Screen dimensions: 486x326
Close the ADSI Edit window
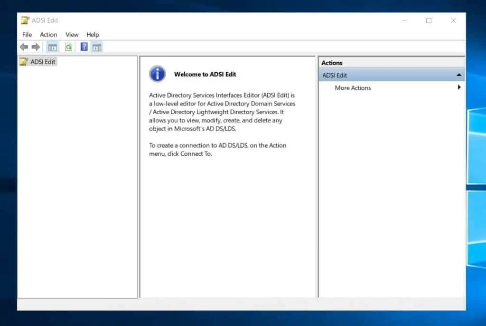(453, 20)
